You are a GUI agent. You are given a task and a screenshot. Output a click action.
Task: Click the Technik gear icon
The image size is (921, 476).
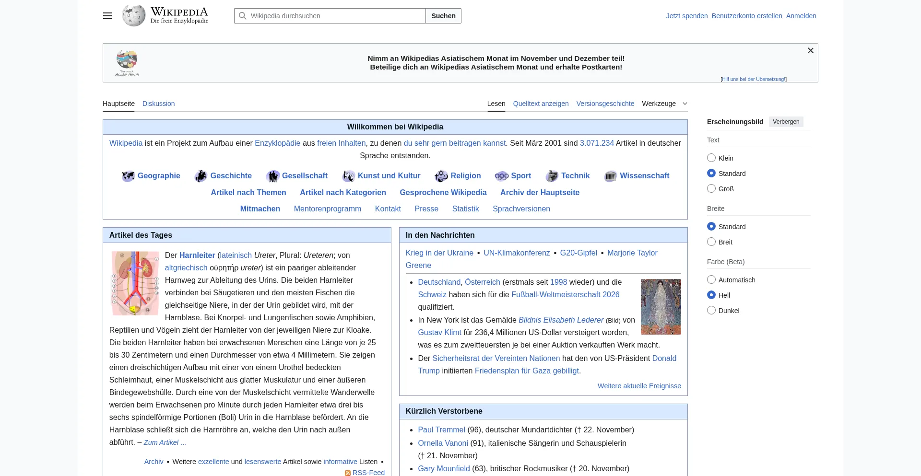(x=552, y=176)
